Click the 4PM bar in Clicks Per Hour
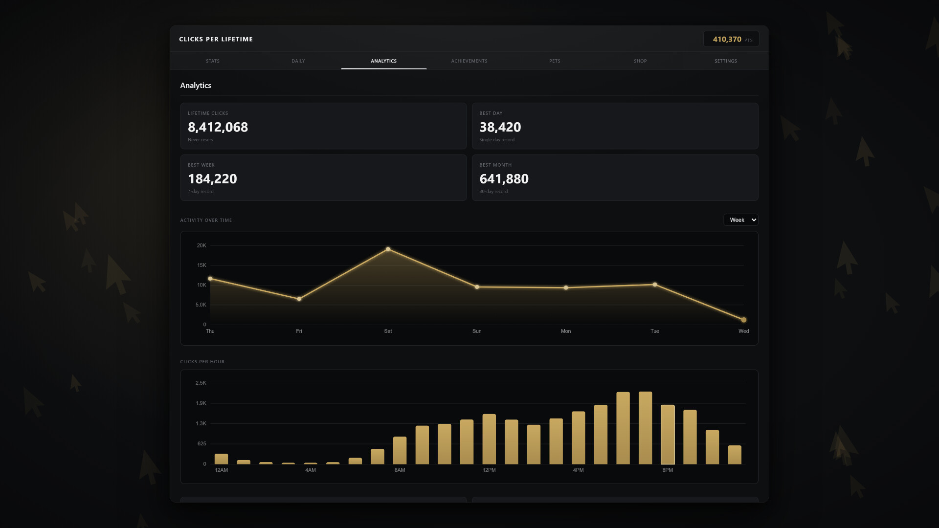The image size is (939, 528). tap(579, 438)
